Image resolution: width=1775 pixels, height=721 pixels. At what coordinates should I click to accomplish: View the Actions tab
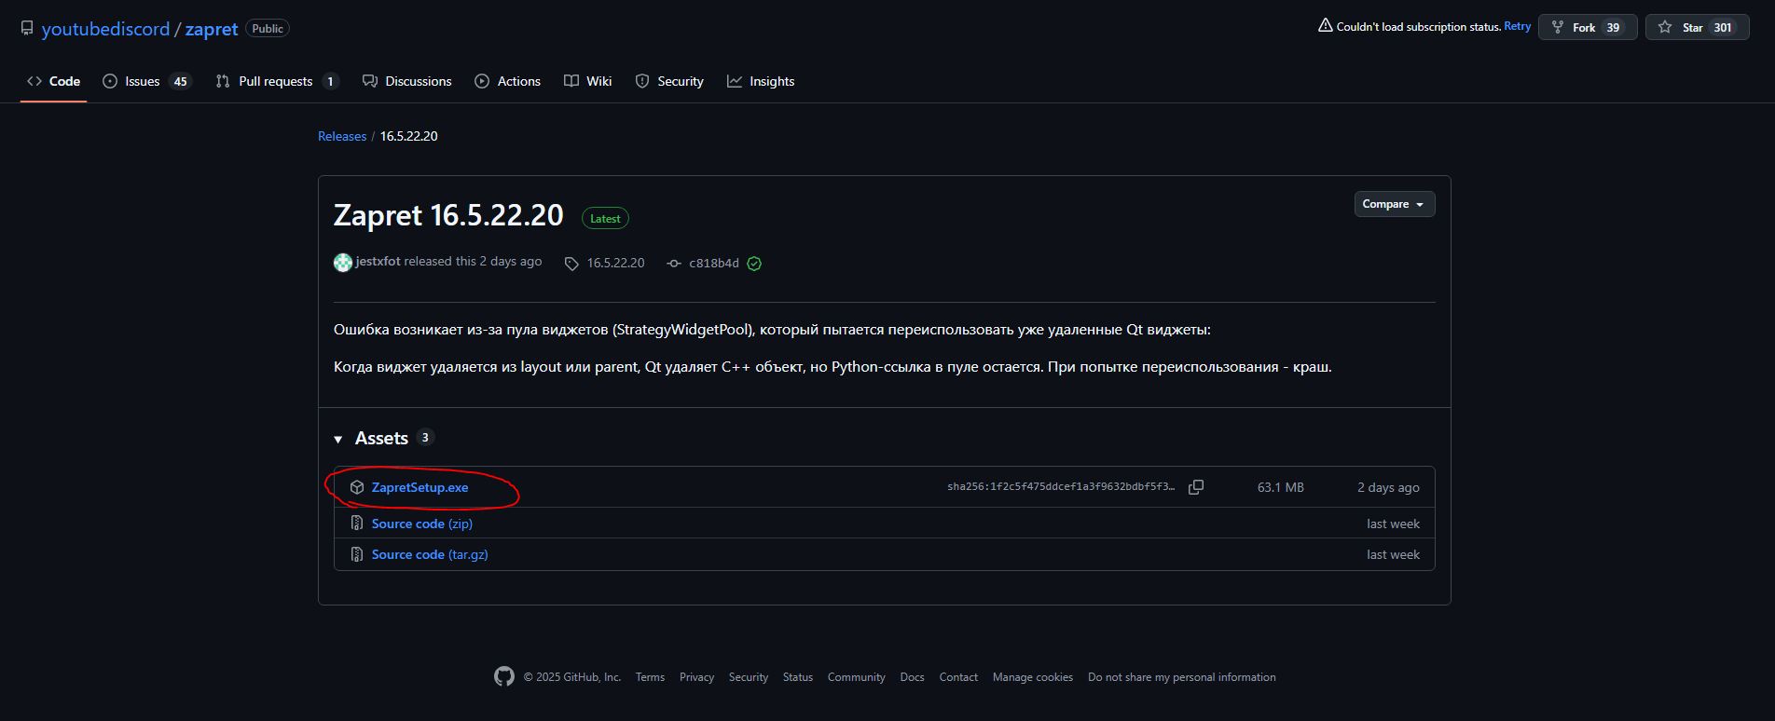507,81
